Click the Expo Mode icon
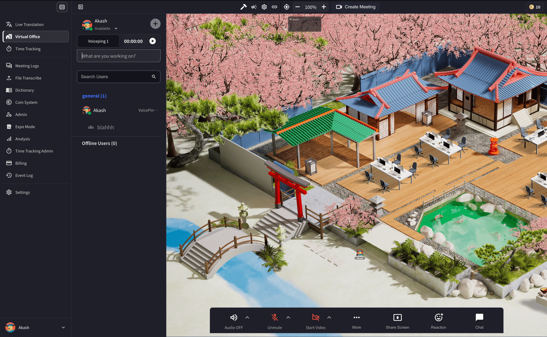This screenshot has height=337, width=547. pos(9,127)
